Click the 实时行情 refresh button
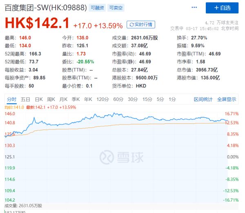Screen dimensions: 245x213 [141, 24]
